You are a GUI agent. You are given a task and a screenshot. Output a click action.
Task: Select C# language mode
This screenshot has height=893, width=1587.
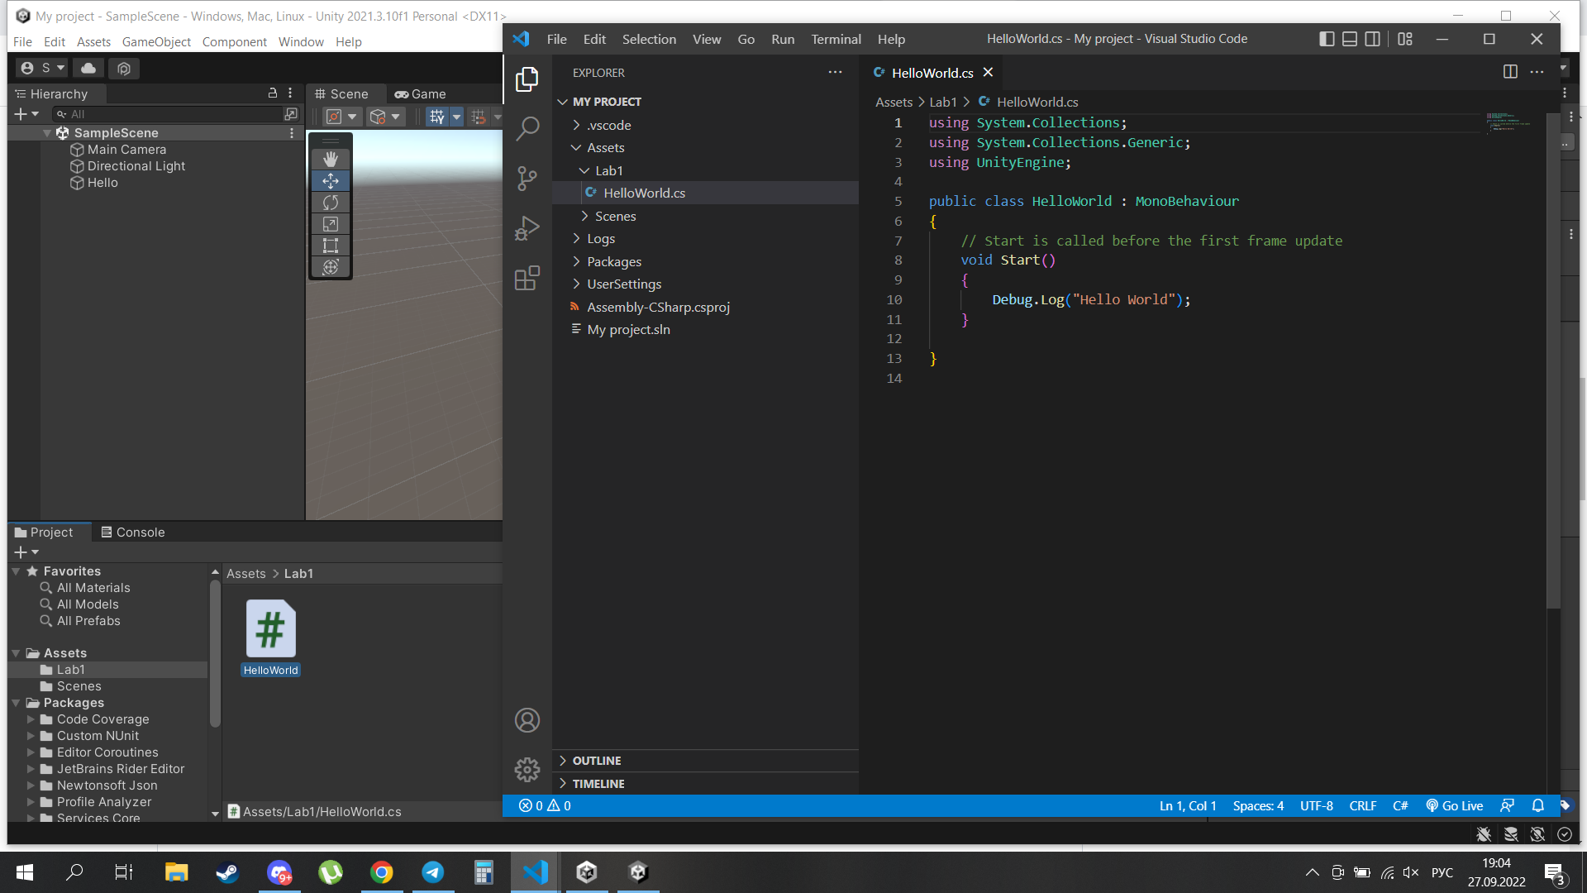[1400, 806]
